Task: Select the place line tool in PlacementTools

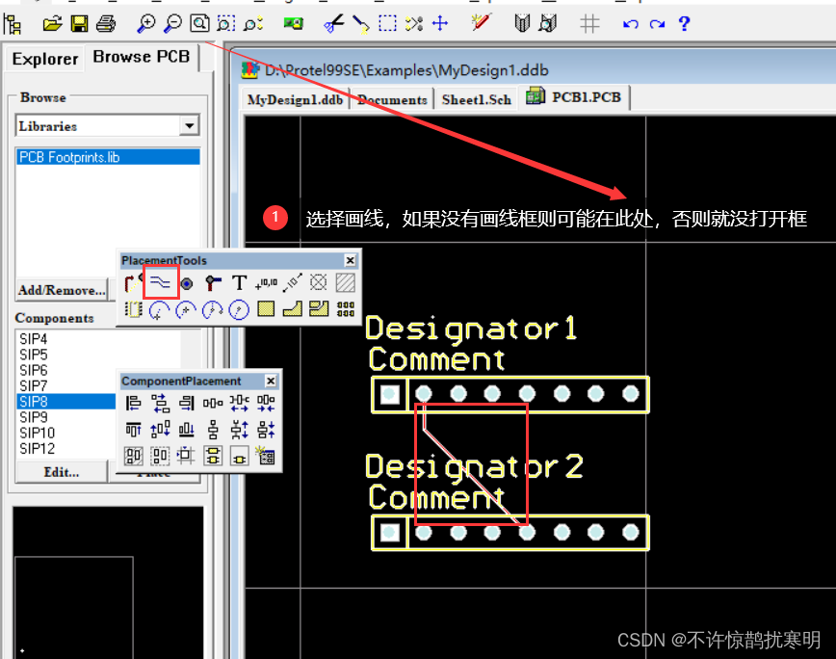Action: tap(160, 282)
